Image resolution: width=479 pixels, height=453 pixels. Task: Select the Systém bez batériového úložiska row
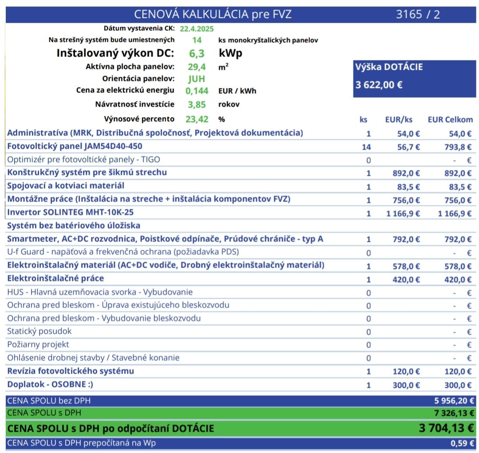(x=74, y=226)
